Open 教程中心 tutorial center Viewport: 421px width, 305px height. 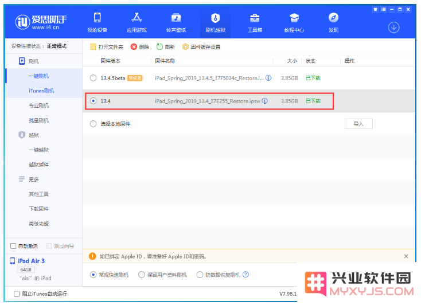[x=294, y=22]
